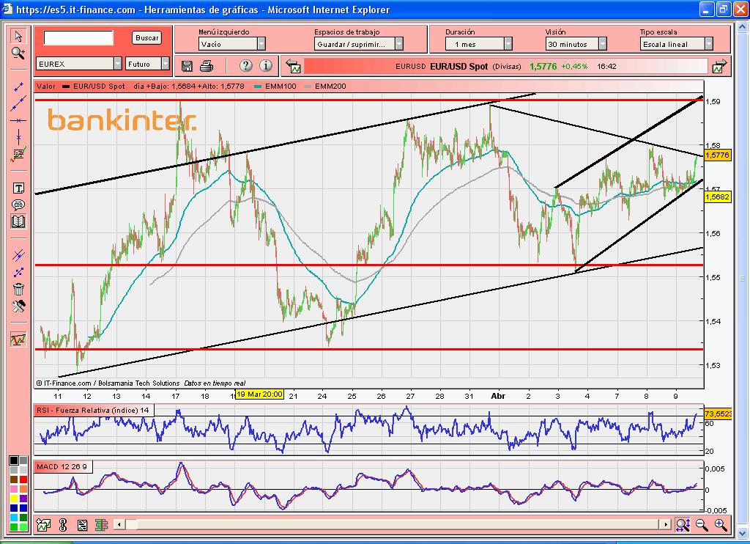Open the green order book bars icon
Image resolution: width=750 pixels, height=544 pixels.
[x=101, y=526]
